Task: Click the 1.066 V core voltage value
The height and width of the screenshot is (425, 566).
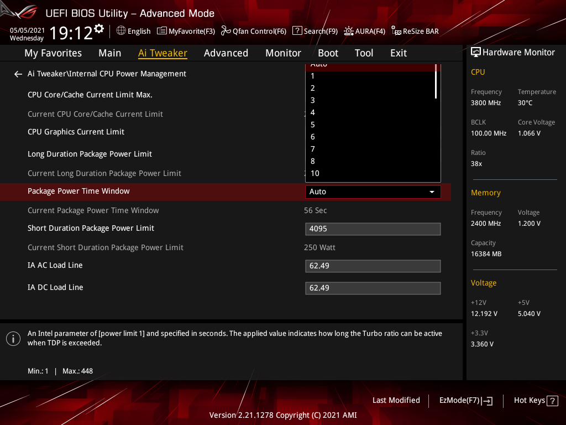Action: click(529, 133)
